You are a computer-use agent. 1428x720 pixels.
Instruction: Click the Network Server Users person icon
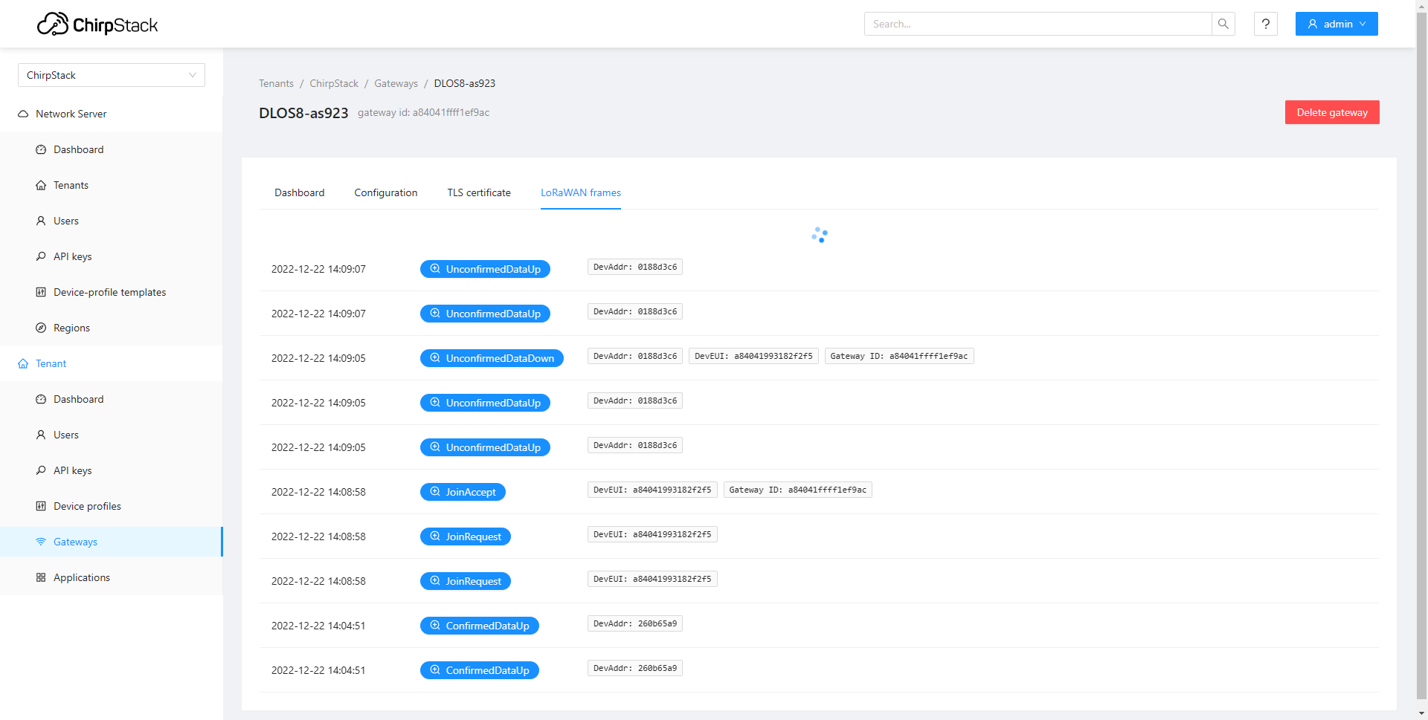click(x=41, y=221)
